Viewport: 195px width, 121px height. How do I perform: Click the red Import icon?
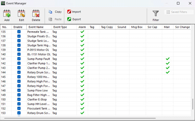pos(69,12)
